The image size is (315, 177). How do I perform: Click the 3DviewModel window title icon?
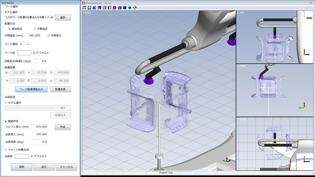[83, 3]
